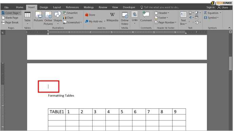Open the References tab

point(72,7)
